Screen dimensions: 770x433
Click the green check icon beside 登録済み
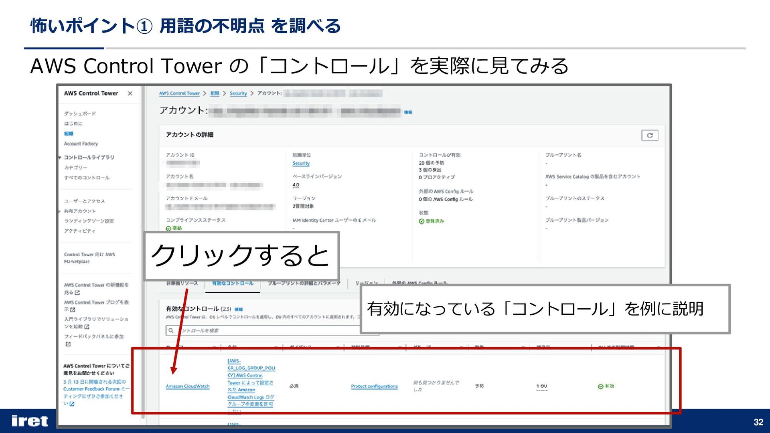(421, 221)
